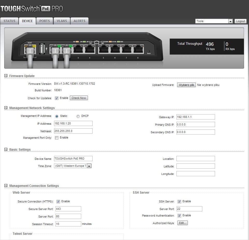Switch to the ALERTS tab

coord(79,21)
